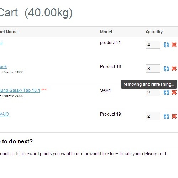
Task: Select the quantity box containing 3
Action: click(x=153, y=69)
